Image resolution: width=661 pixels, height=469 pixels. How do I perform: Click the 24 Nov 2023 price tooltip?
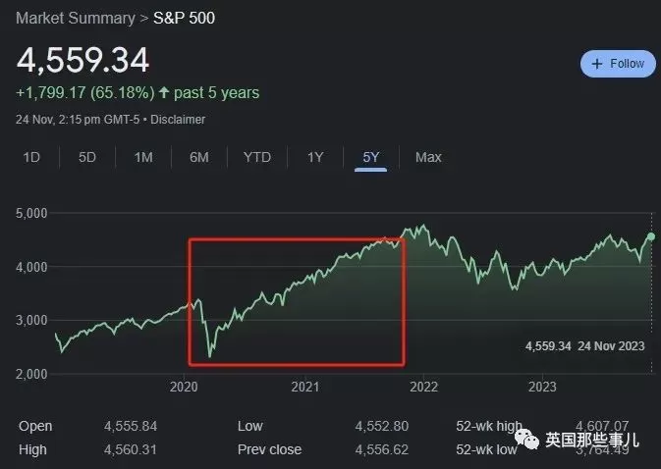point(584,346)
